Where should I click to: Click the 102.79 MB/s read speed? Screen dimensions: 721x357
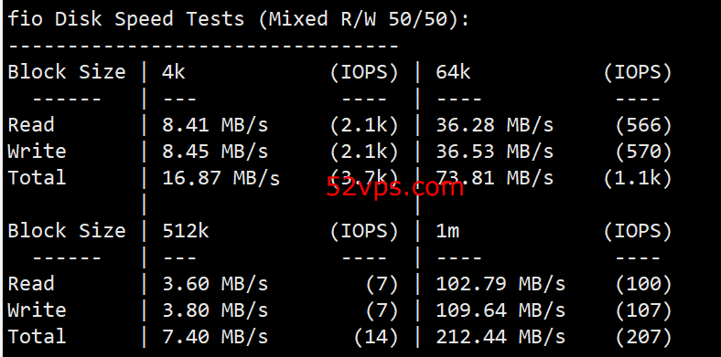coord(500,284)
